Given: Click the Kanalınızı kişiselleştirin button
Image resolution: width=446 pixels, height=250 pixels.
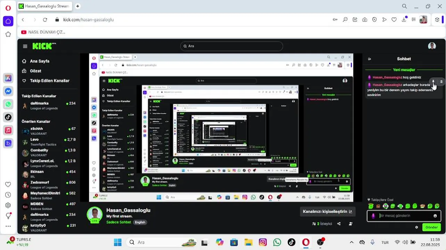Looking at the screenshot, I should point(327,211).
